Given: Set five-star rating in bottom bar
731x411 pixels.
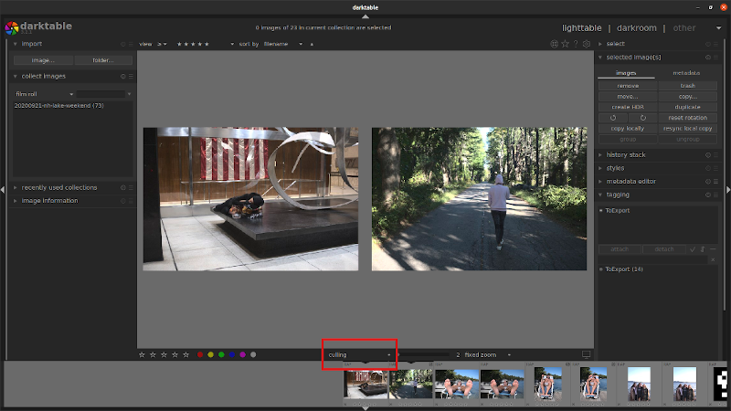Looking at the screenshot, I should pyautogui.click(x=186, y=354).
